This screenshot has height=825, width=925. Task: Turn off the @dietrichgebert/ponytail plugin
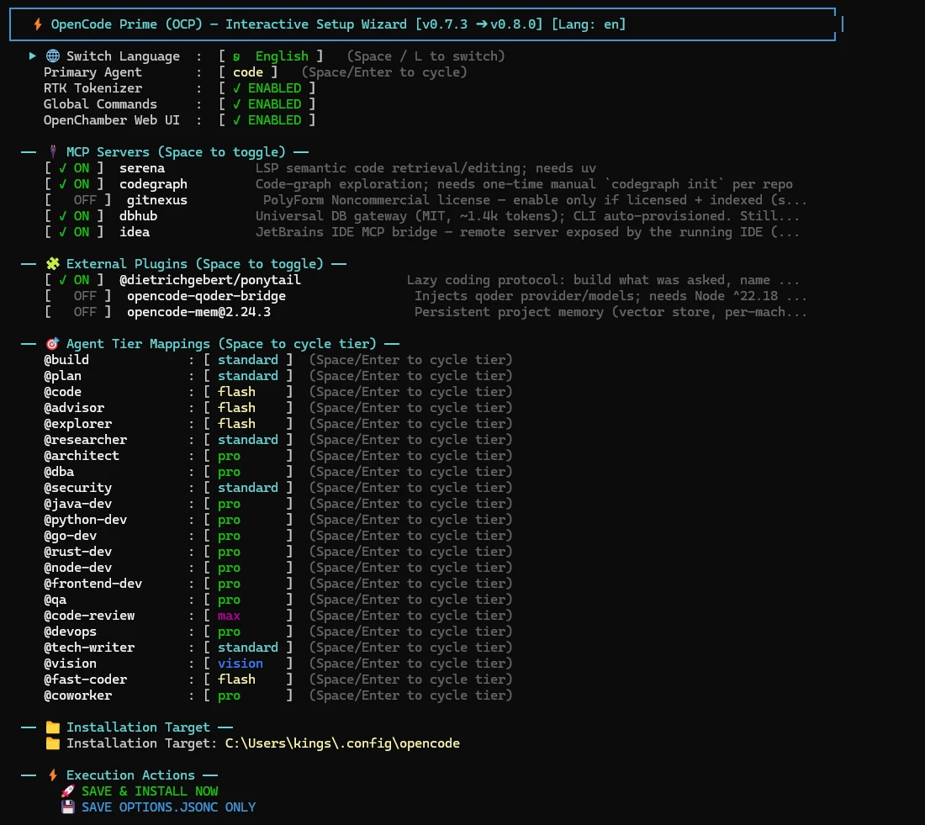tap(74, 280)
